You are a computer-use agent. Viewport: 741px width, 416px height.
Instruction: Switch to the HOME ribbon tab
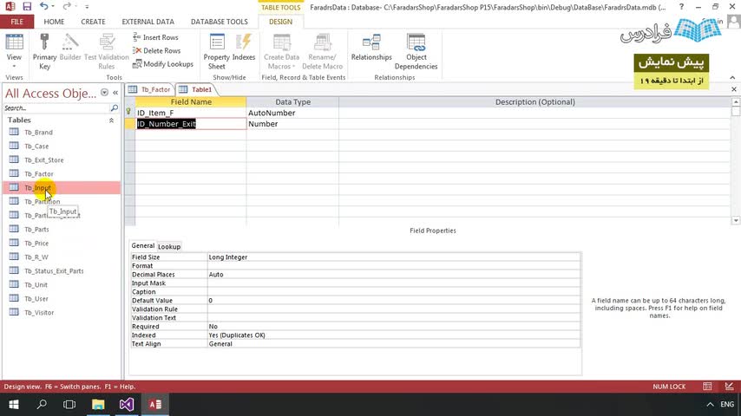(54, 22)
